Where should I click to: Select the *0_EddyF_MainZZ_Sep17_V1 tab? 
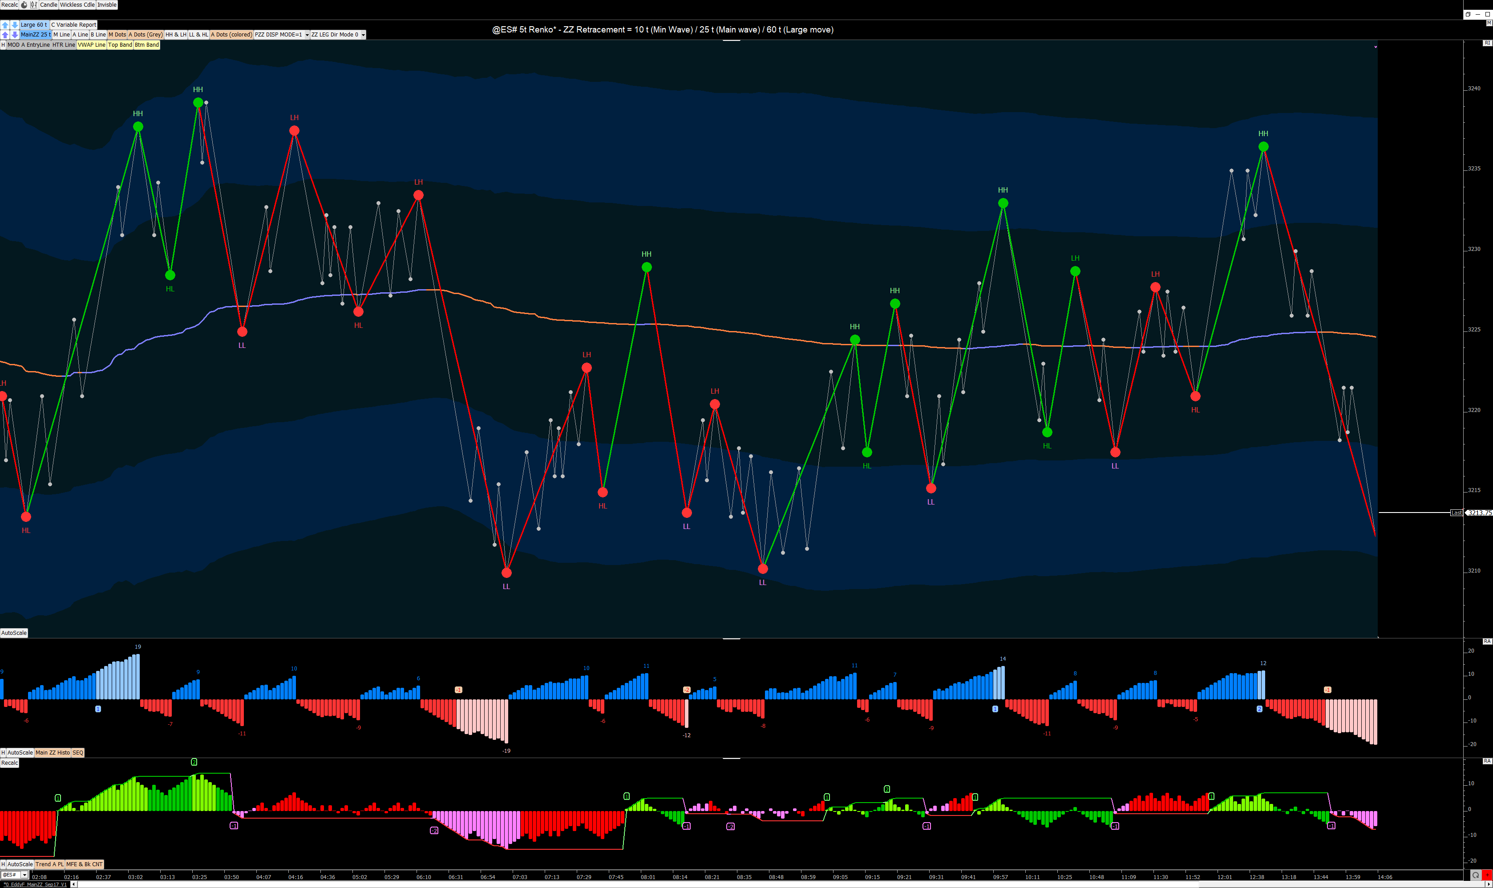[x=35, y=884]
